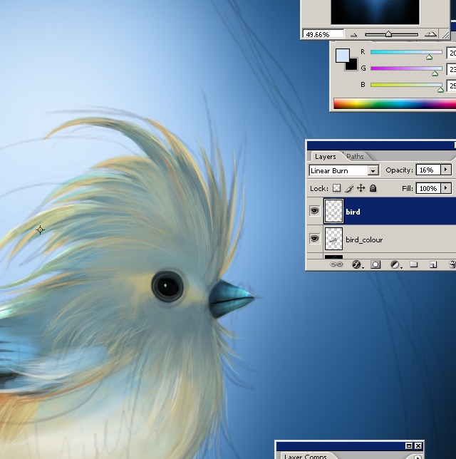This screenshot has width=456, height=459.
Task: Open the add layer style fx menu
Action: [x=357, y=264]
